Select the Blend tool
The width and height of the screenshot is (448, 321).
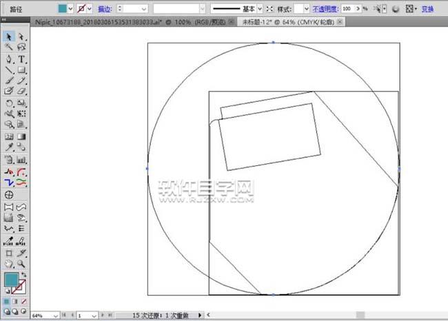[21, 147]
